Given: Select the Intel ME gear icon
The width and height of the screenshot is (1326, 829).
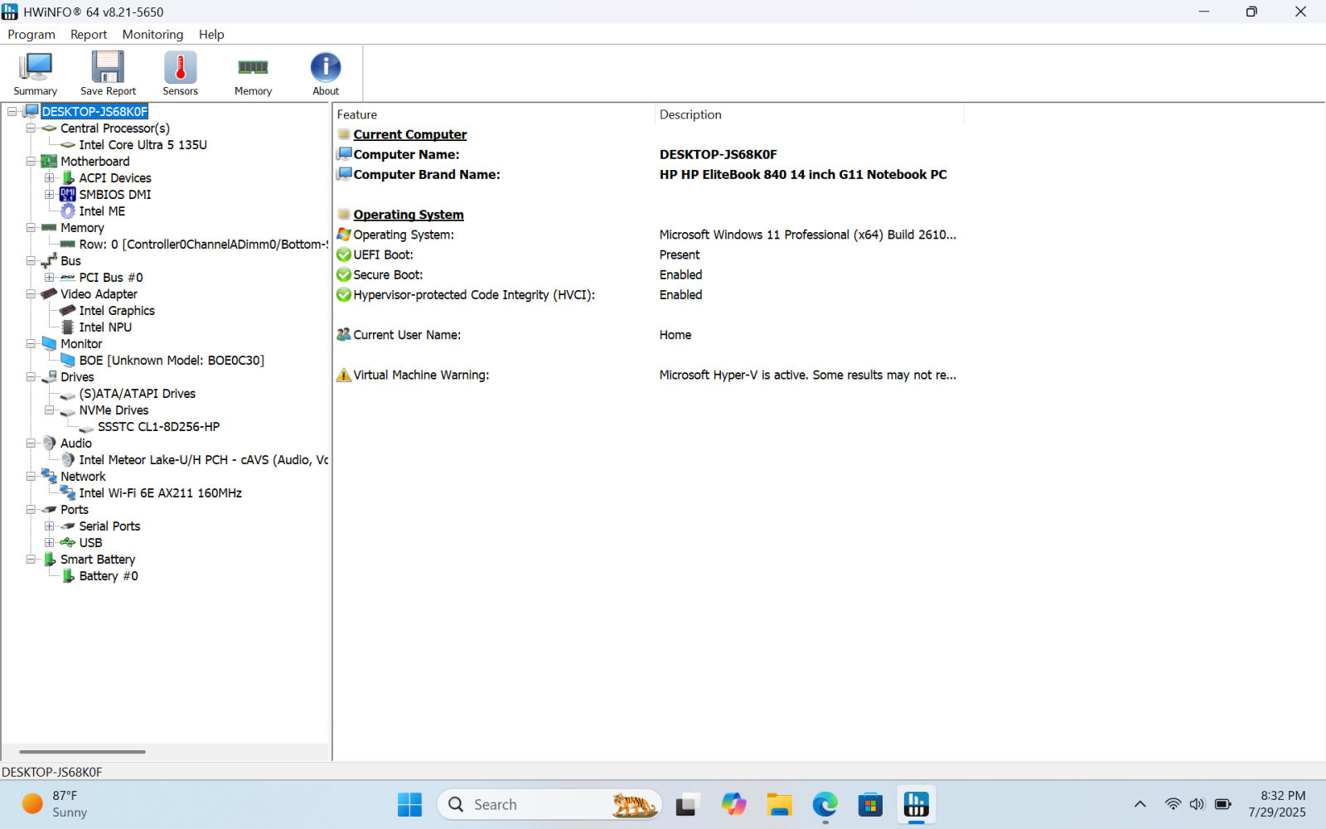Looking at the screenshot, I should coord(68,211).
